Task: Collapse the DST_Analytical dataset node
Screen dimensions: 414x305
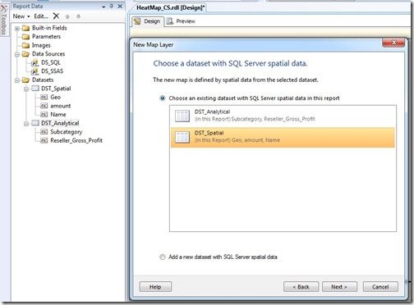Action: pyautogui.click(x=26, y=124)
